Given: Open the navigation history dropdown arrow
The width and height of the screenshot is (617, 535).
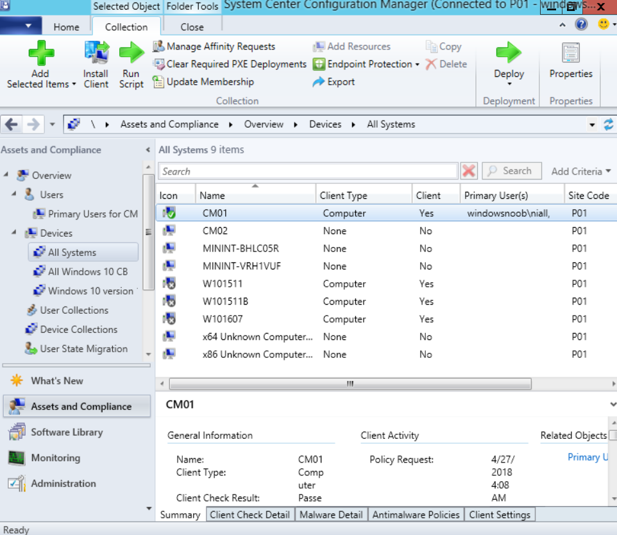Looking at the screenshot, I should click(x=53, y=125).
